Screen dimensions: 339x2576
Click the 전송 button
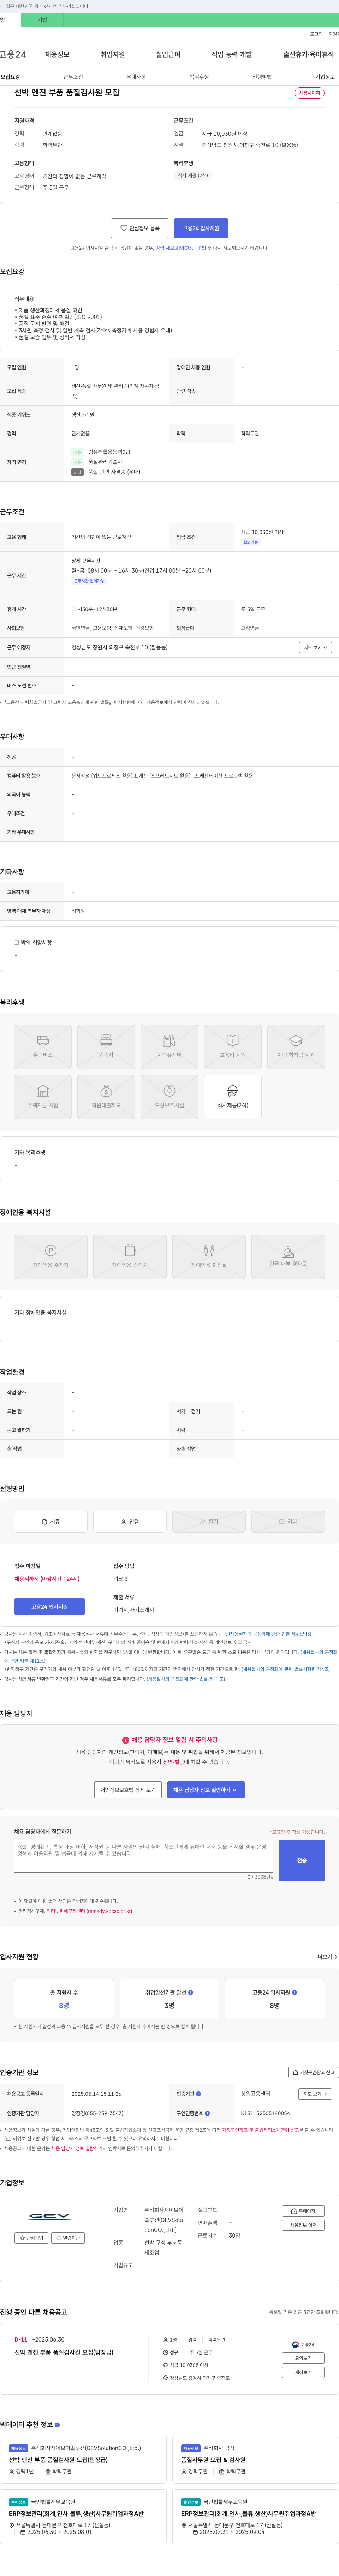tap(302, 1860)
